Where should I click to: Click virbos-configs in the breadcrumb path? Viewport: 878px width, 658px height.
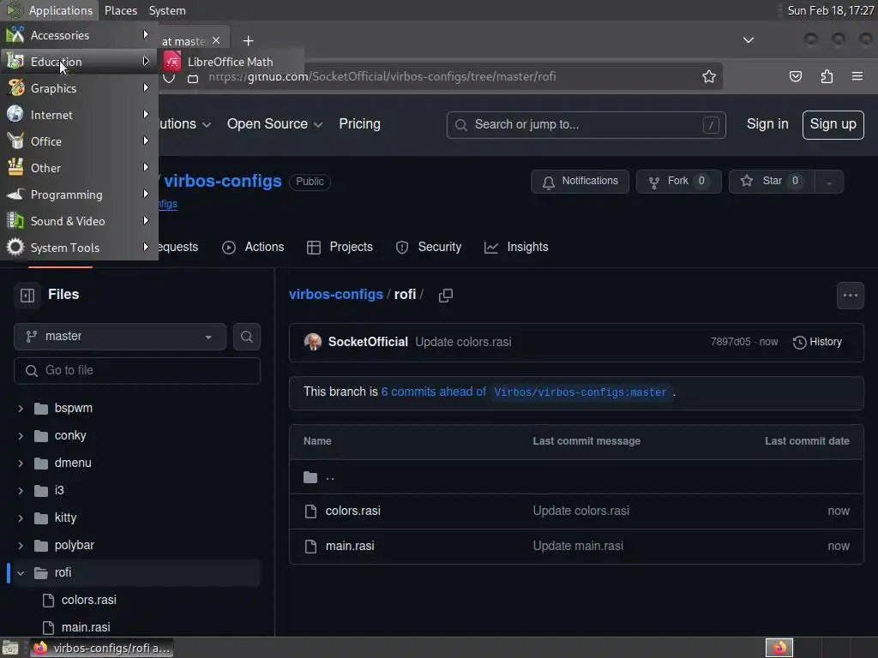[336, 295]
